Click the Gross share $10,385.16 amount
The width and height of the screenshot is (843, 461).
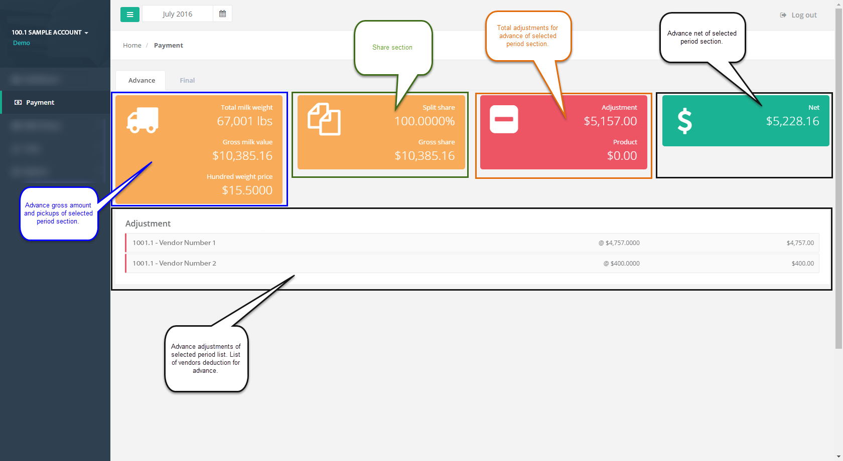pyautogui.click(x=425, y=155)
